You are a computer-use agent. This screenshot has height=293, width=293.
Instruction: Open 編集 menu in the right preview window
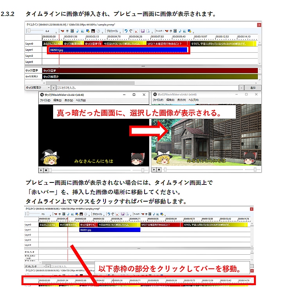point(170,100)
